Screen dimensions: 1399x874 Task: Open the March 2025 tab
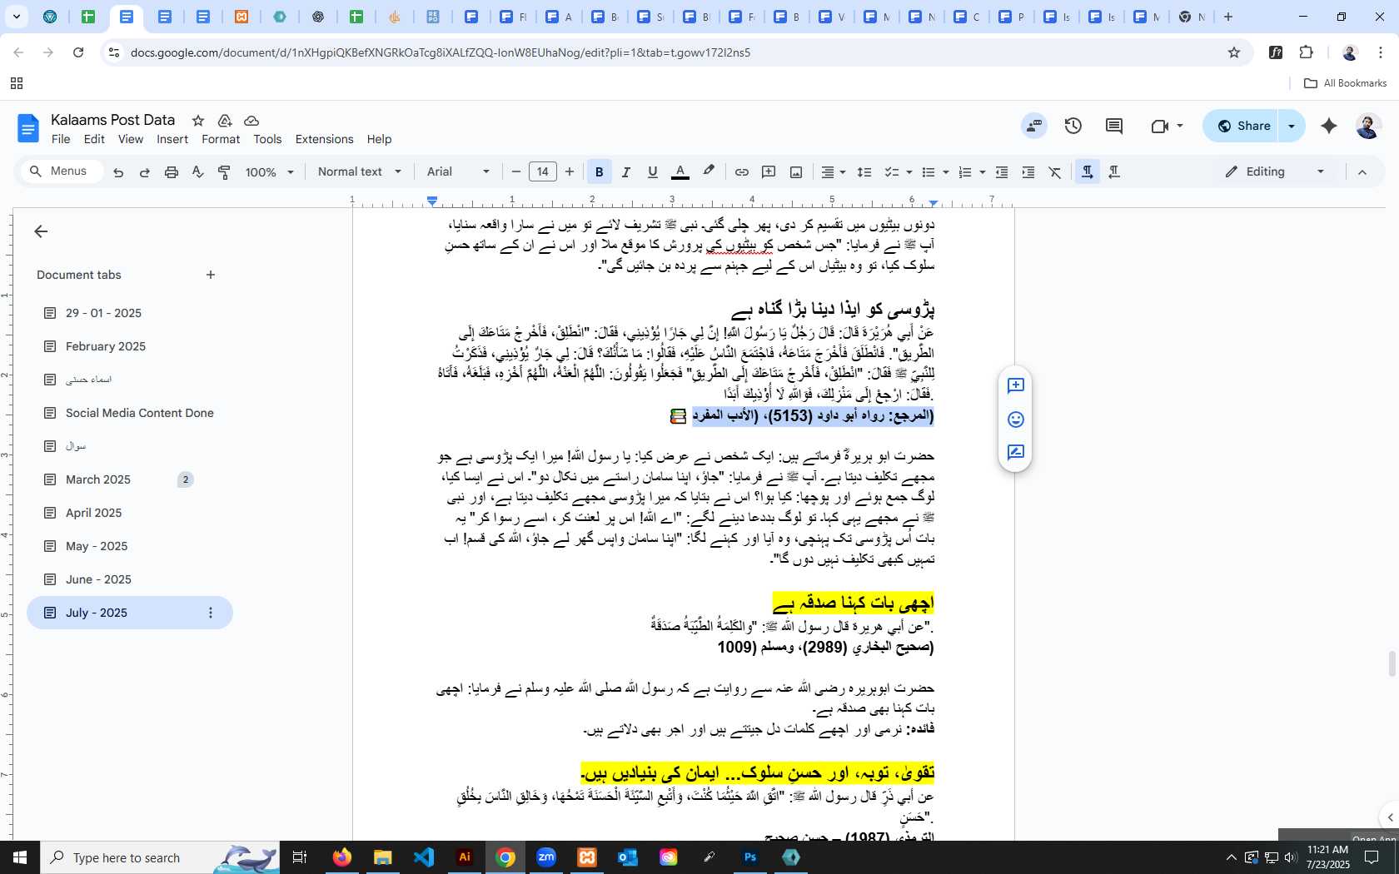[x=98, y=479]
